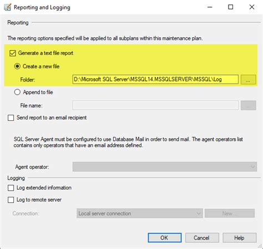Image resolution: width=263 pixels, height=249 pixels.
Task: Enable Log to remote server
Action: 11,200
